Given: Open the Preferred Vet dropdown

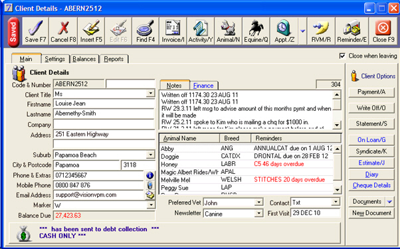Looking at the screenshot, I should [x=258, y=203].
